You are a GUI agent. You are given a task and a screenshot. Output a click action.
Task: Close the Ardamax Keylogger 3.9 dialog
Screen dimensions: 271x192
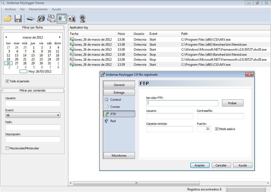(249, 74)
